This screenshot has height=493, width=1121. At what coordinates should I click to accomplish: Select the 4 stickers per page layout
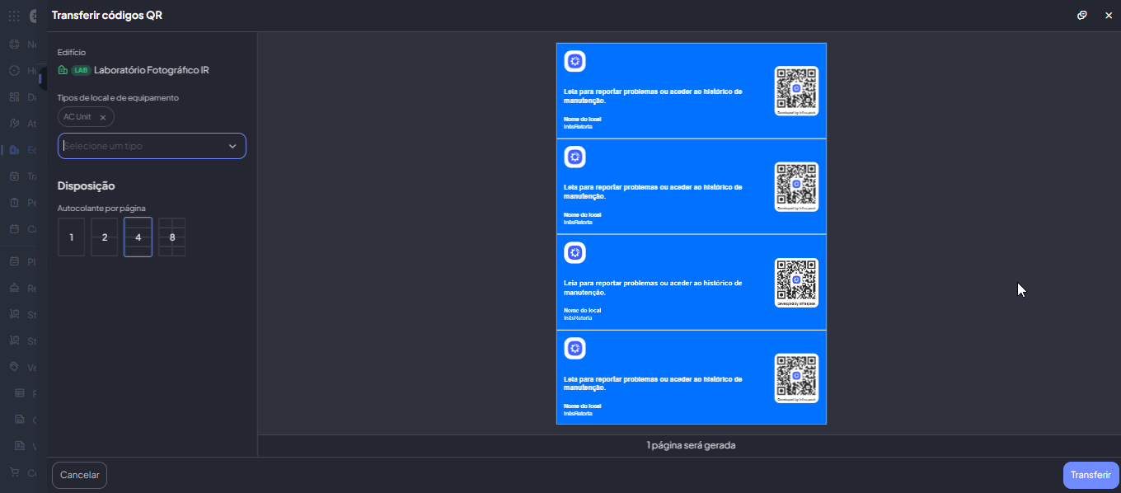pyautogui.click(x=138, y=237)
